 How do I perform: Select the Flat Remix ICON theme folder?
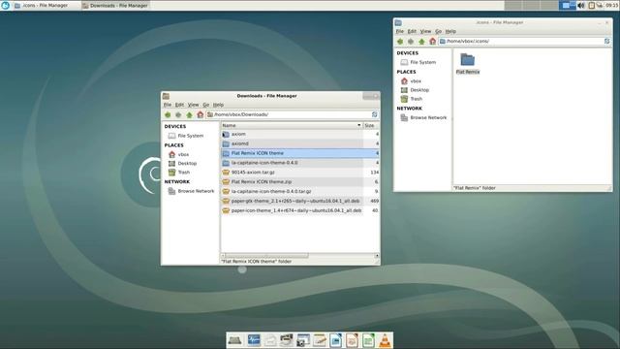tap(299, 153)
